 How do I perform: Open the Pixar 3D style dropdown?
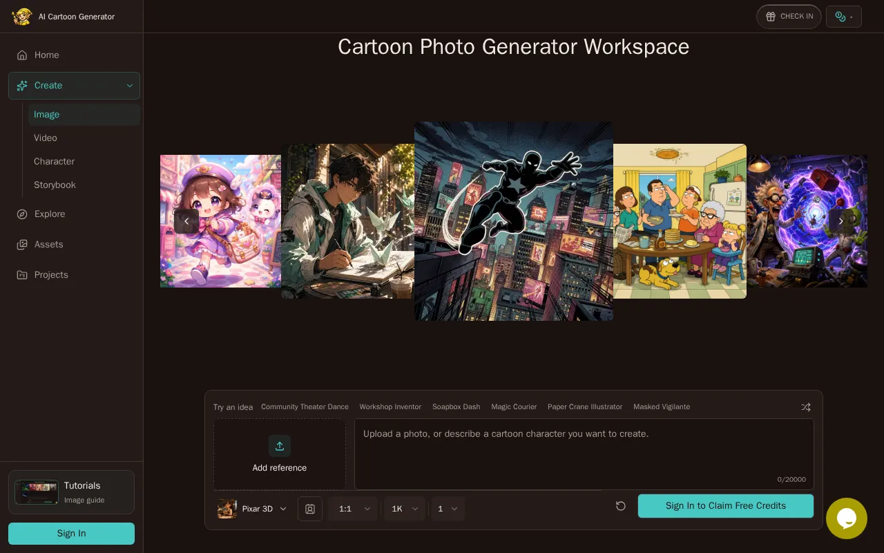click(x=252, y=509)
